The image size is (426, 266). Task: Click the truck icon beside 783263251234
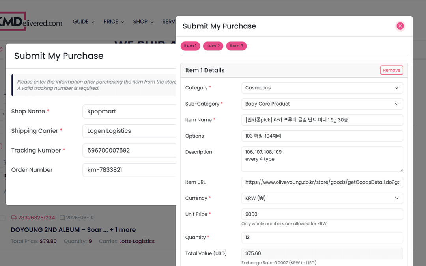pyautogui.click(x=14, y=218)
